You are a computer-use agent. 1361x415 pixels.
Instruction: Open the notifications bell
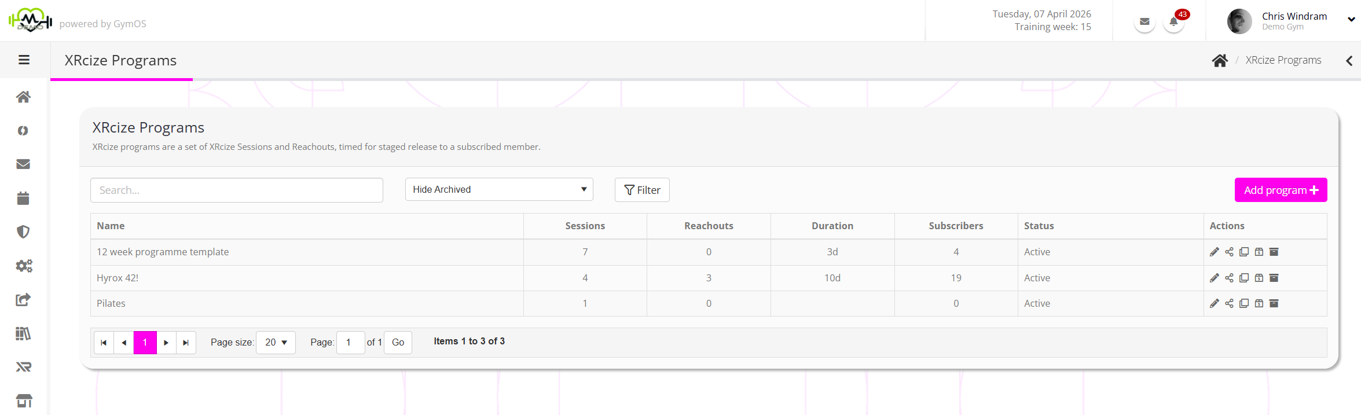(1173, 22)
